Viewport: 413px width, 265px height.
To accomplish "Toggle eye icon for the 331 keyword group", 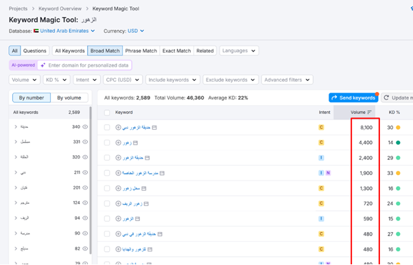I will coord(85,142).
